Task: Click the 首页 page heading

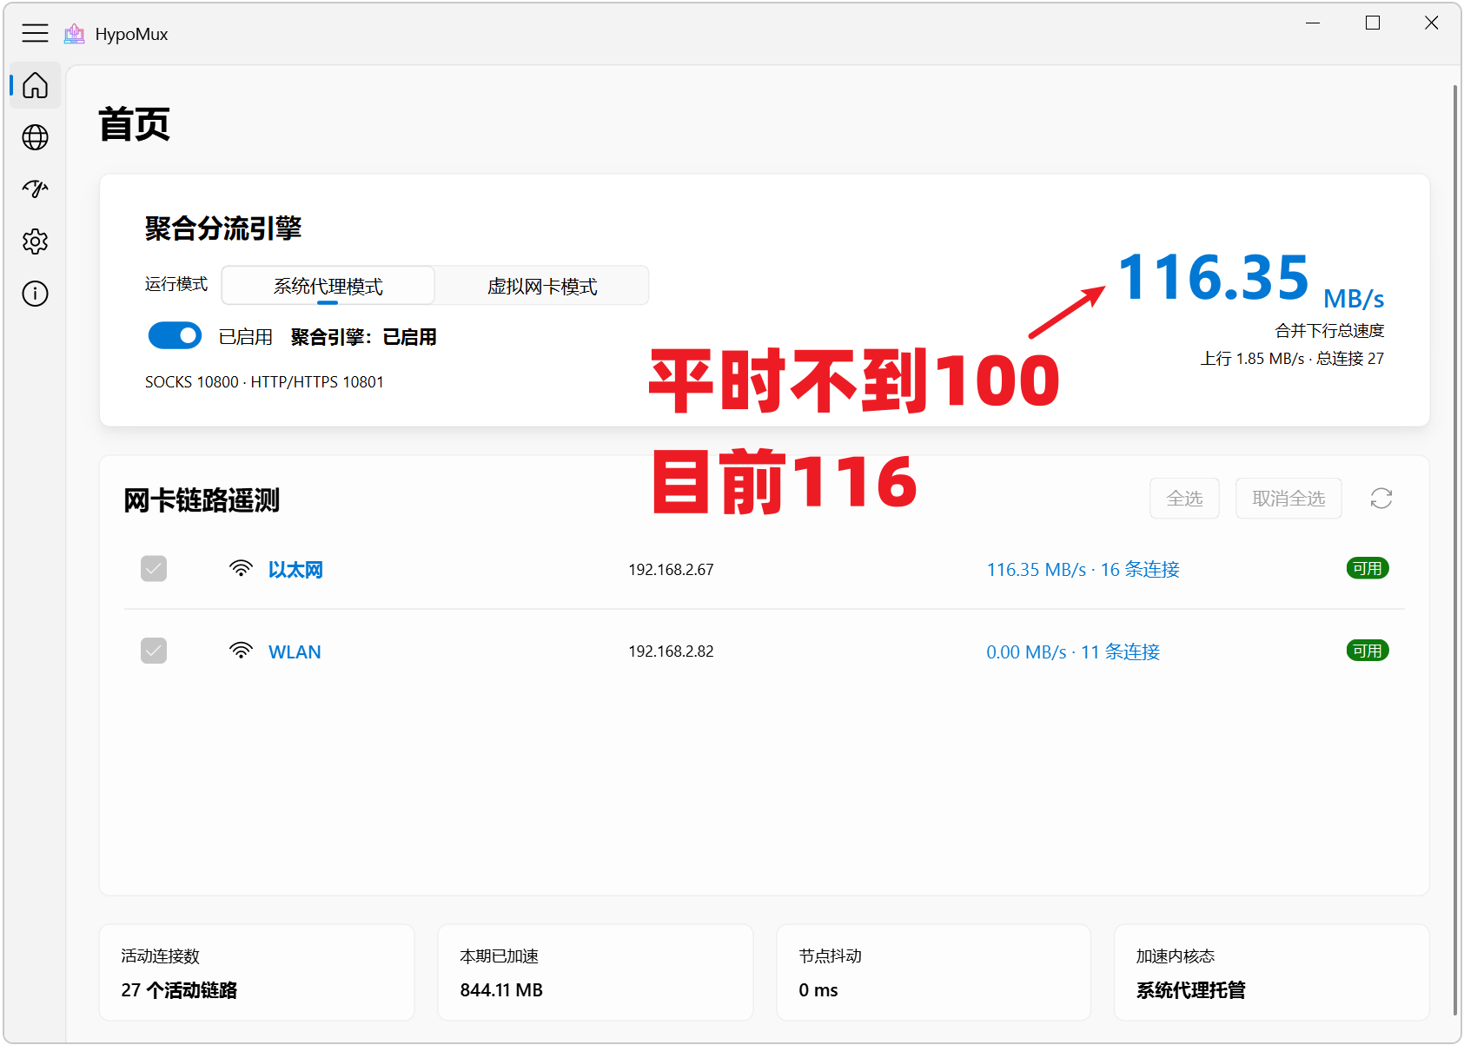Action: [134, 124]
